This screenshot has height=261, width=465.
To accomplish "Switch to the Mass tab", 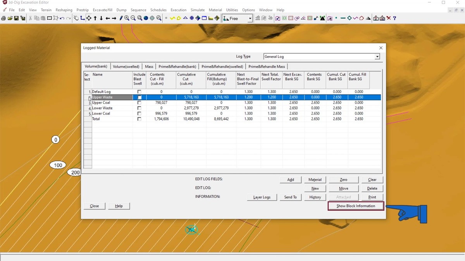I will click(x=149, y=67).
